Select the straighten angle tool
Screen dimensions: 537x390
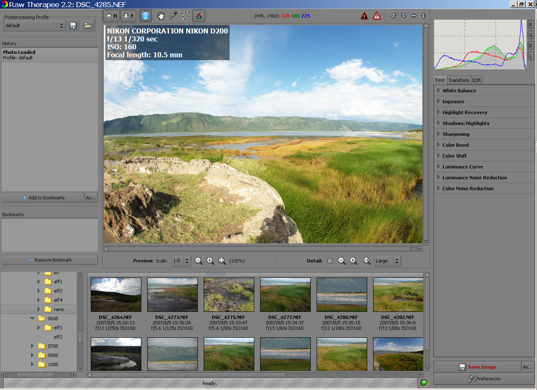(x=199, y=16)
